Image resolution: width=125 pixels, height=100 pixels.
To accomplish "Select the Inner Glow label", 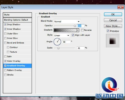I will [12, 38].
